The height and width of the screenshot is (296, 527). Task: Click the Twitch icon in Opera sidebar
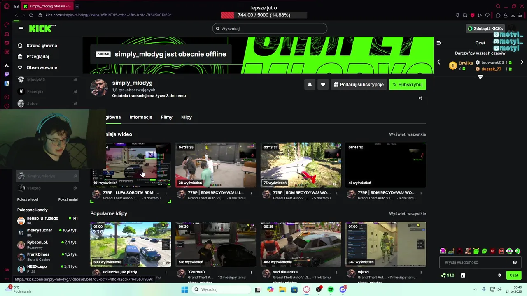pos(7,74)
